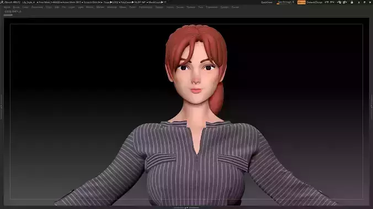Image resolution: width=373 pixels, height=209 pixels.
Task: Open the Preferences menu
Action: point(146,7)
